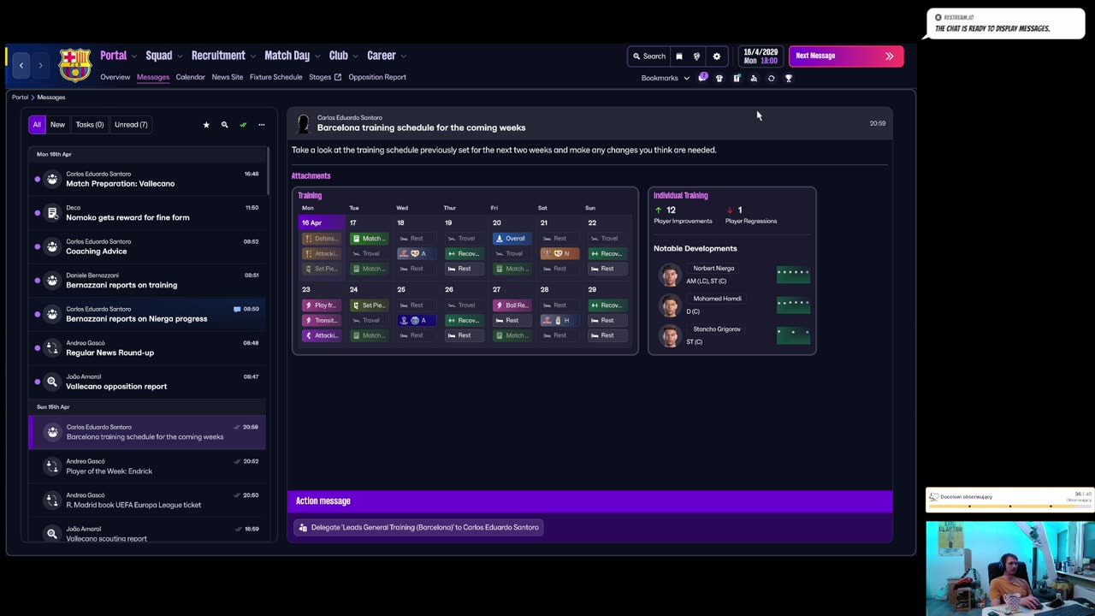Mark all read with green double-check
The width and height of the screenshot is (1095, 616).
(x=243, y=125)
